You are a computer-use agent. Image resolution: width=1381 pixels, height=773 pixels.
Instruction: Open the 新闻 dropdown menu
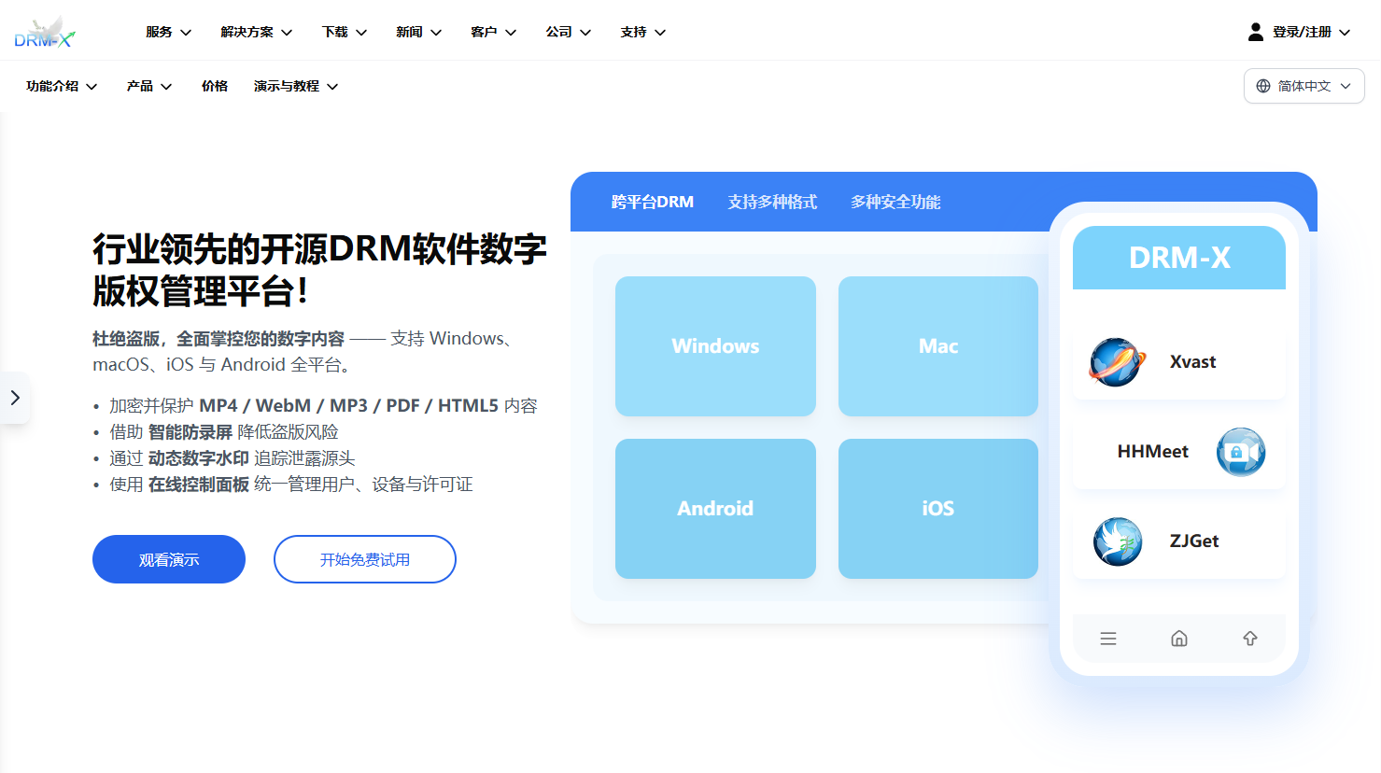tap(419, 32)
